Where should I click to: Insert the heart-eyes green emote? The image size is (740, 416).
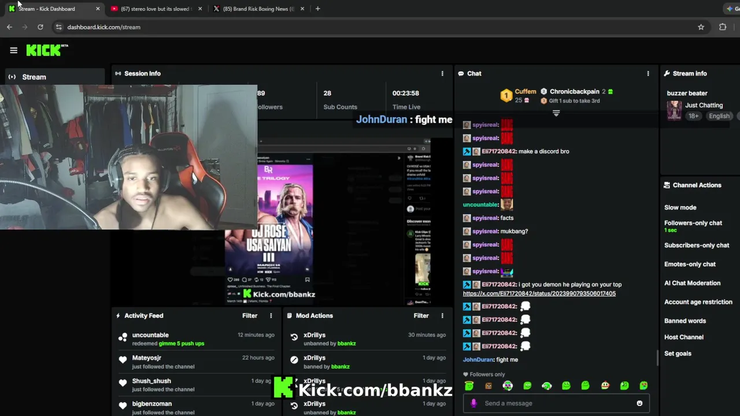tap(644, 385)
